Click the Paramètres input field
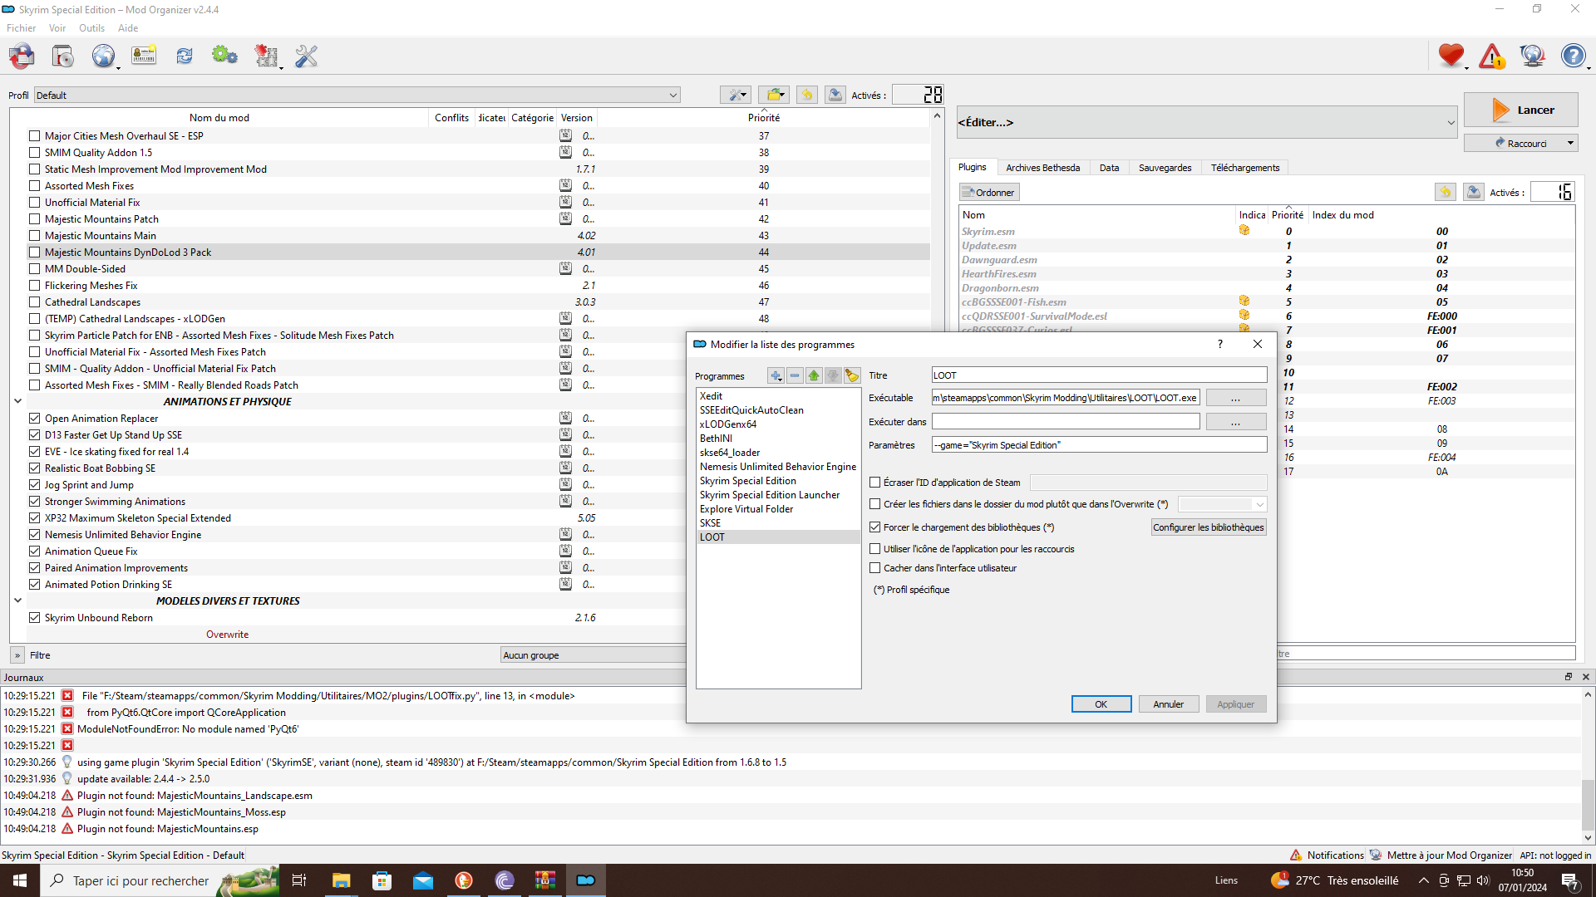The image size is (1596, 897). point(1099,445)
